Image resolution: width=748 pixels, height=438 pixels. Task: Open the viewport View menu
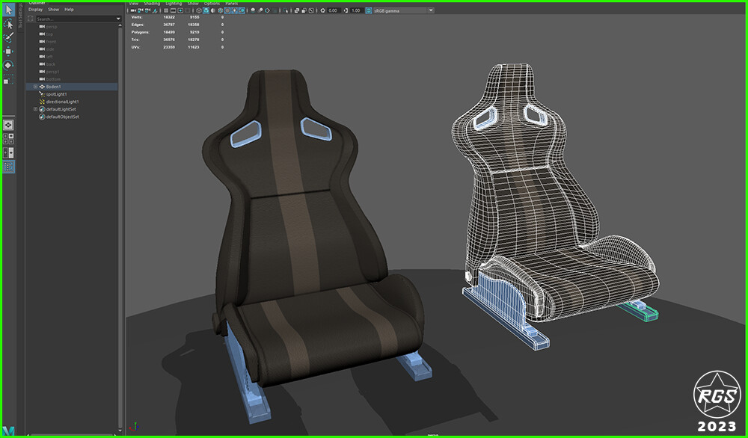[134, 3]
